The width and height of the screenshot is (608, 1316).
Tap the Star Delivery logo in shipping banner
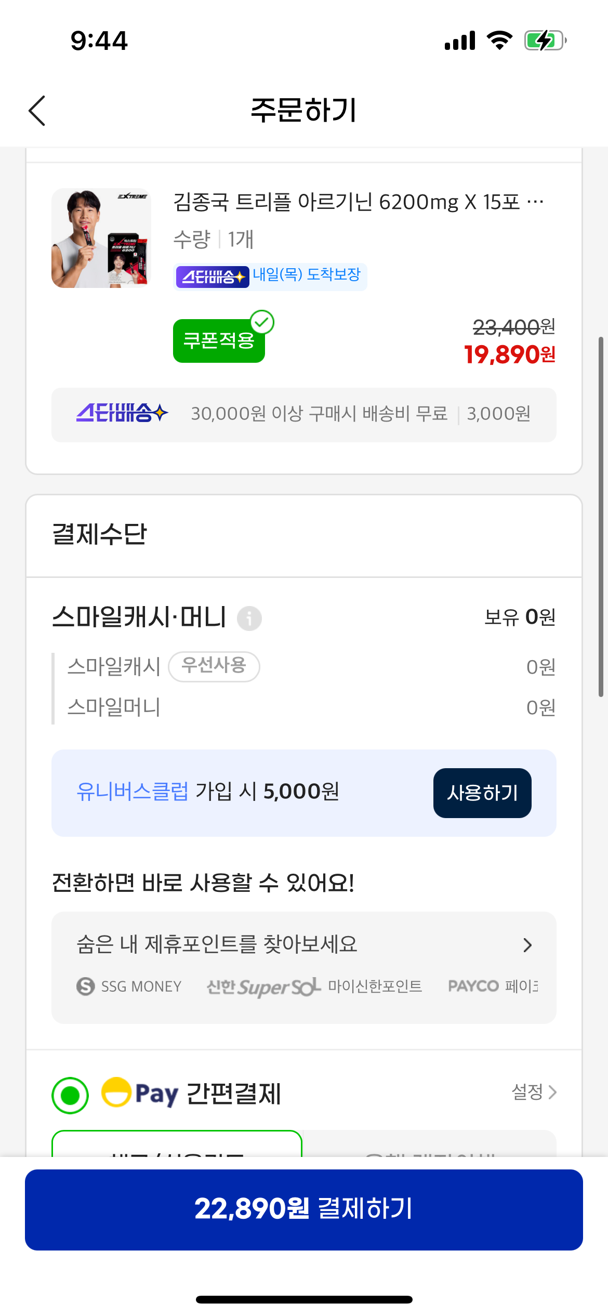point(122,414)
